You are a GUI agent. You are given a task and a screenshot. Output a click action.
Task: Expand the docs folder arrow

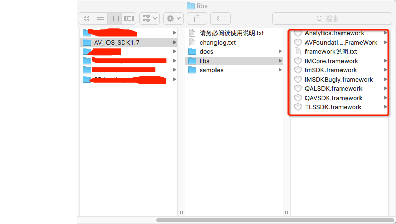280,51
